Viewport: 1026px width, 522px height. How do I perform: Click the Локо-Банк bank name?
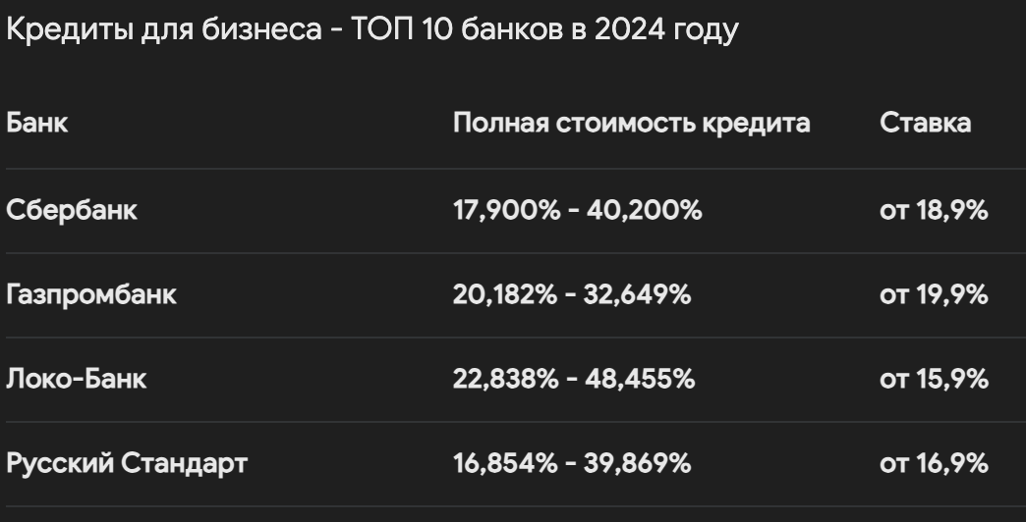[x=77, y=379]
